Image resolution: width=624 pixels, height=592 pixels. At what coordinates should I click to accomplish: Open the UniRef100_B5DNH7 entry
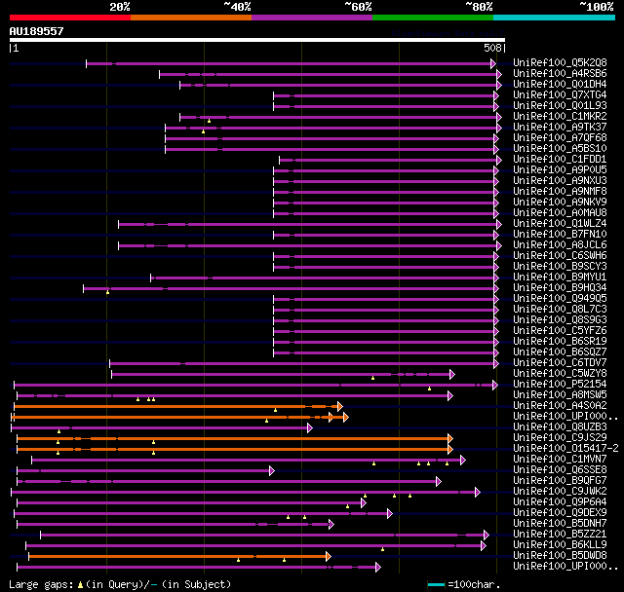tap(560, 524)
